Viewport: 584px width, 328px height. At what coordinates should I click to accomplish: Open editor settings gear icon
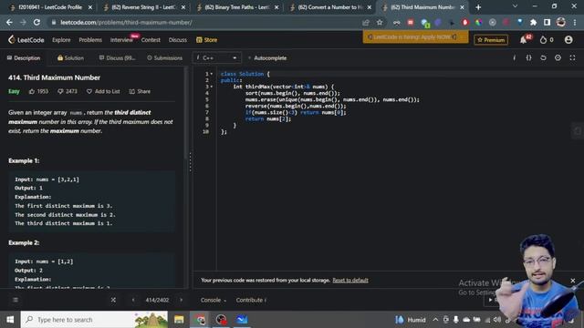(x=558, y=57)
